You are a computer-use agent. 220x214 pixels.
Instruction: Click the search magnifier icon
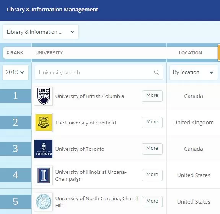point(156,72)
